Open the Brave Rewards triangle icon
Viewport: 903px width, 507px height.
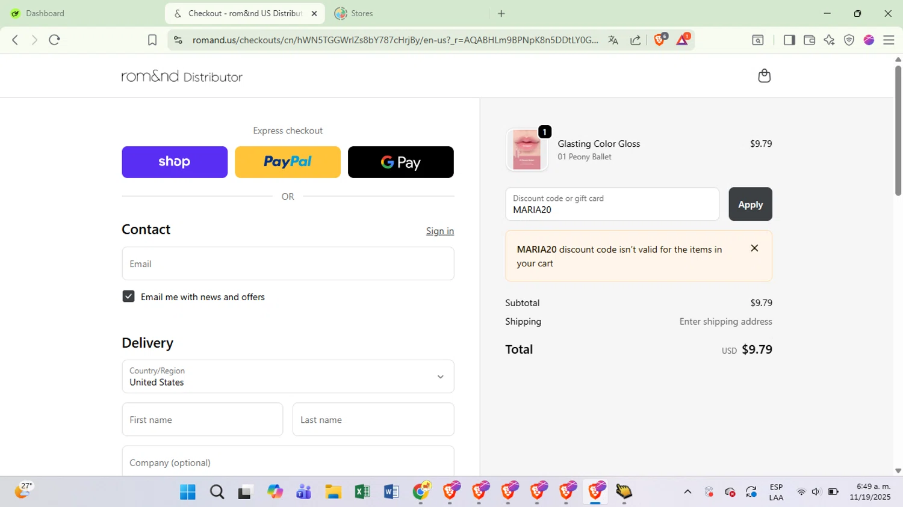pyautogui.click(x=683, y=40)
